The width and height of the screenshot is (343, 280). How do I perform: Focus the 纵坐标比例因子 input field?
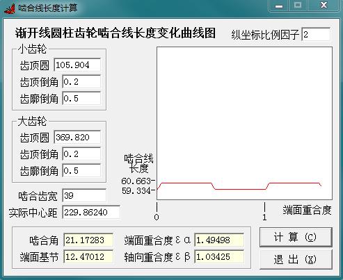[x=316, y=35]
